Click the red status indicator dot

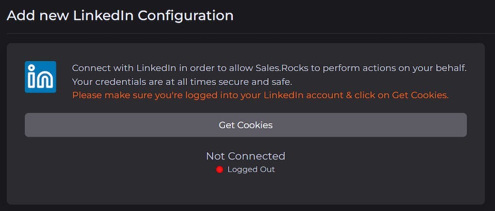pos(220,170)
